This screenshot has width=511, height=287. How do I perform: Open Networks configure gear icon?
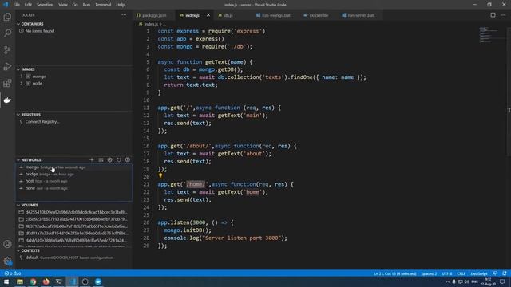pos(110,159)
